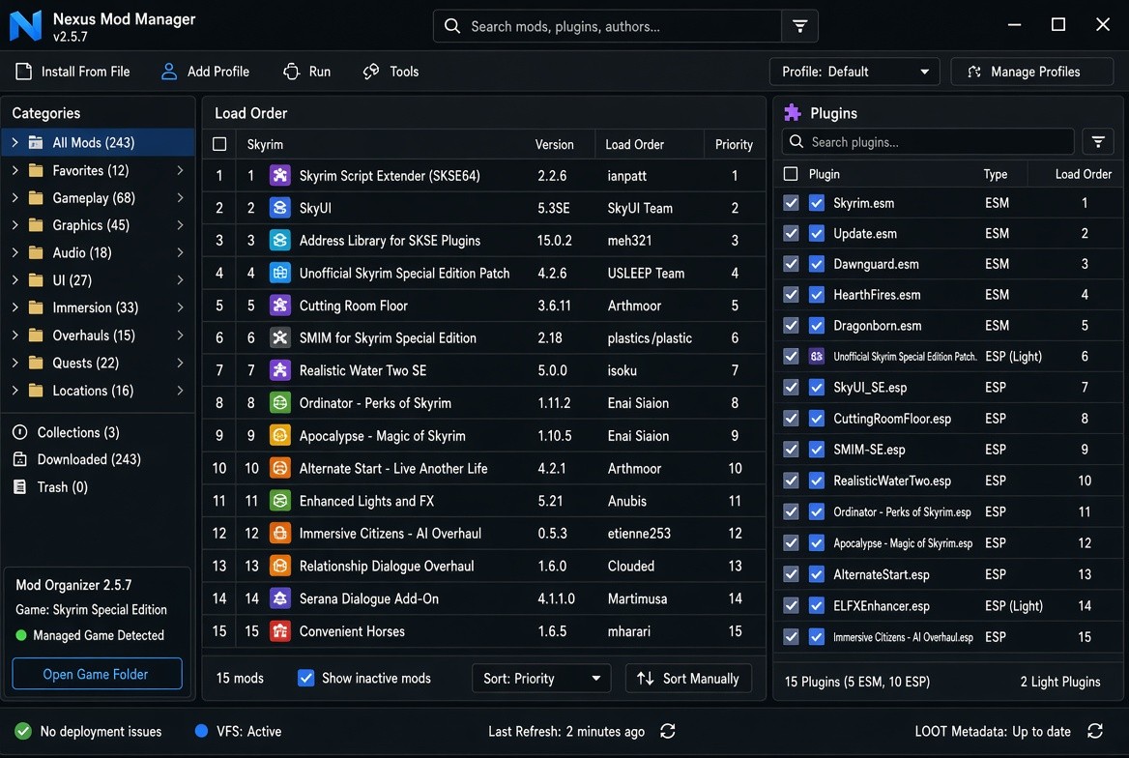Viewport: 1129px width, 758px height.
Task: Click the Unofficial Skyrim Special Edition Patch mod icon
Action: tap(280, 273)
